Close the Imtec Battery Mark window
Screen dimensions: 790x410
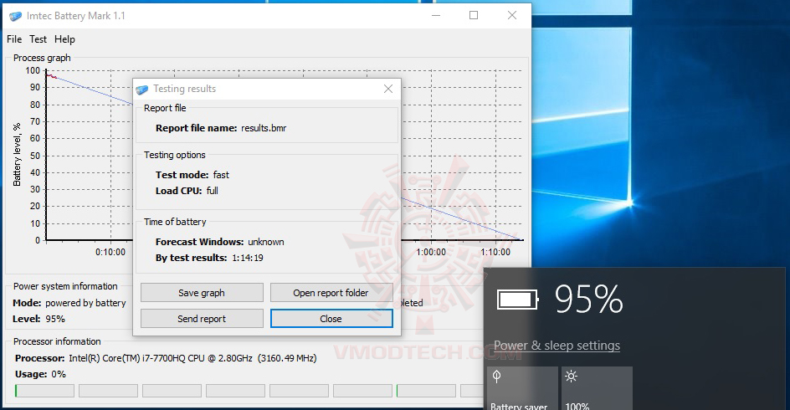[512, 16]
